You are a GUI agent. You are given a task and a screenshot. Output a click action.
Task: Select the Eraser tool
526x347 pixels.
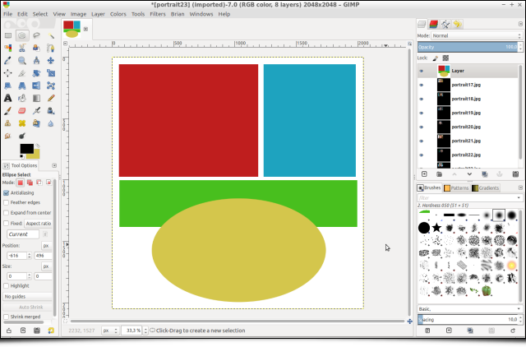tap(22, 111)
